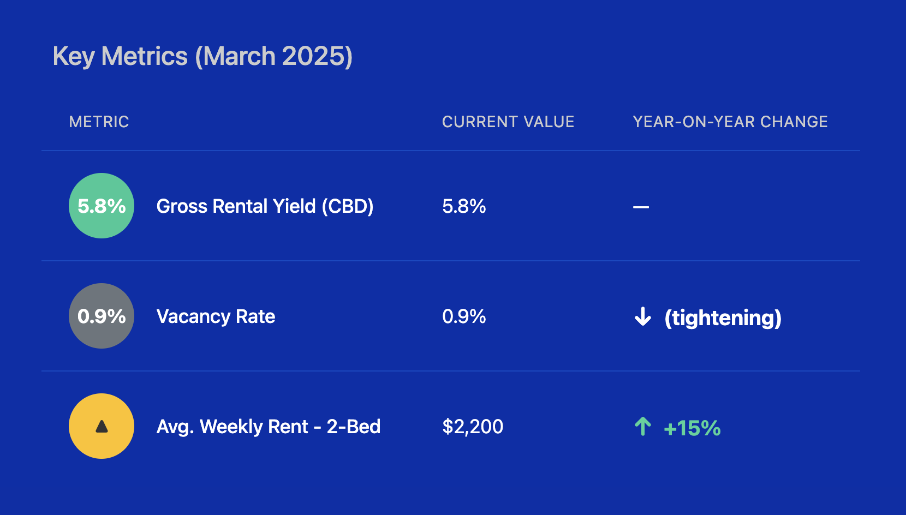Click the white down arrow icon
This screenshot has height=515, width=906.
643,316
